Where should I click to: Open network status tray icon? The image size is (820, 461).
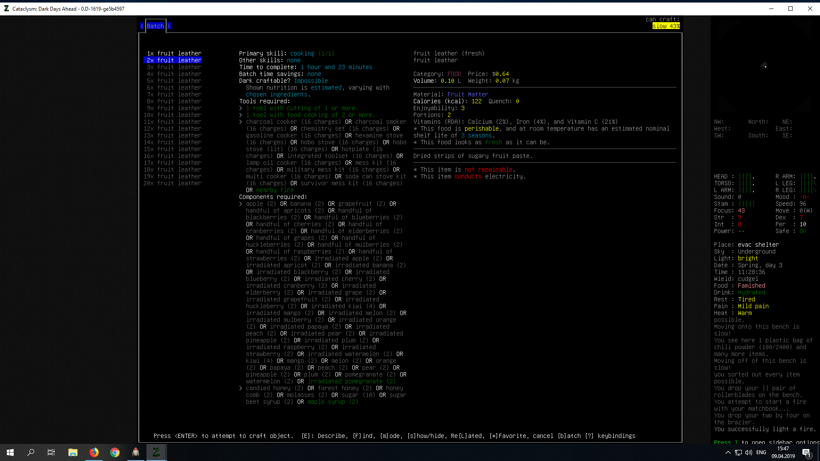[x=738, y=452]
